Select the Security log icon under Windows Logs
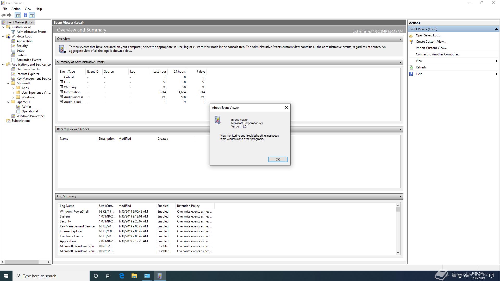Screen dimensions: 500x281 point(13,46)
